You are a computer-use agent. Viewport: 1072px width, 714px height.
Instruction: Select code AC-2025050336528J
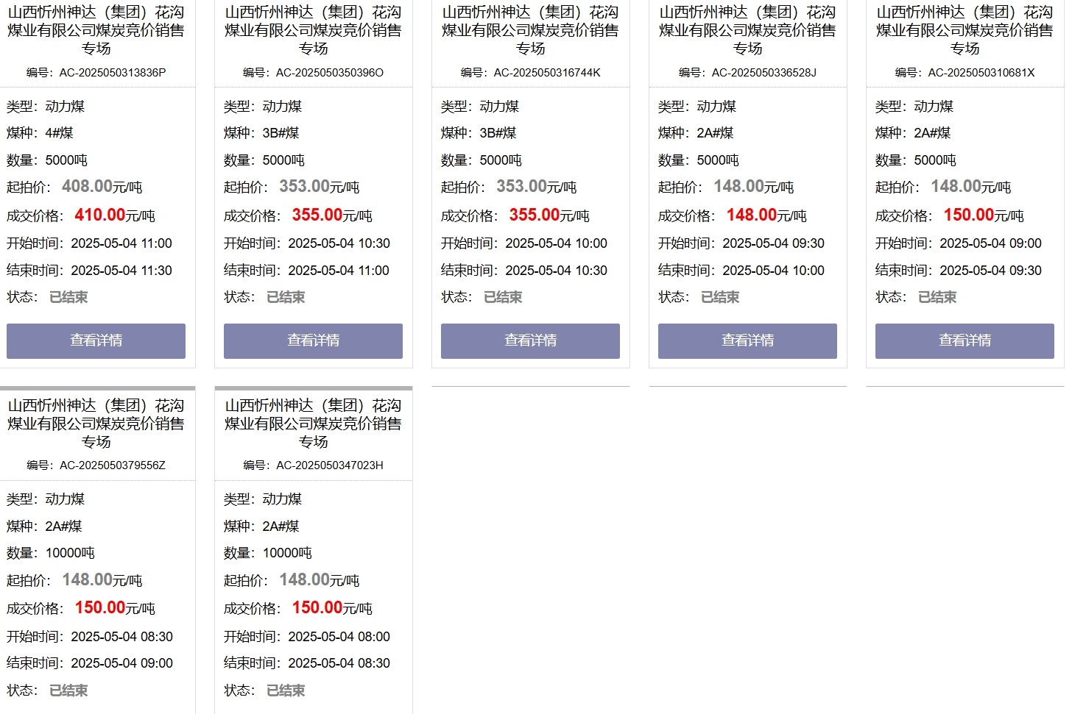[764, 72]
